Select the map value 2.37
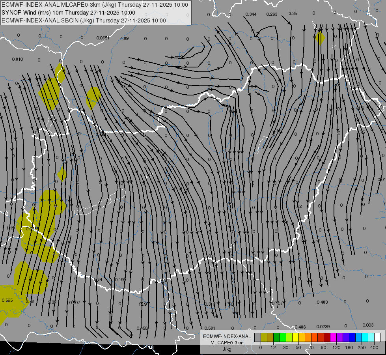386x355 pixels. (x=52, y=302)
